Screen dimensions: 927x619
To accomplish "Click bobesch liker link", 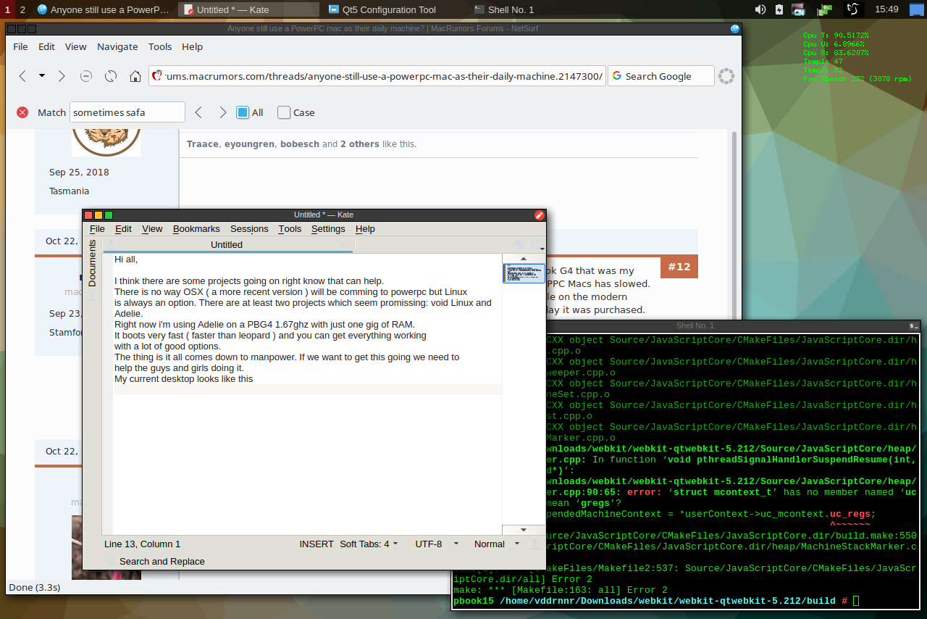I will pos(300,144).
